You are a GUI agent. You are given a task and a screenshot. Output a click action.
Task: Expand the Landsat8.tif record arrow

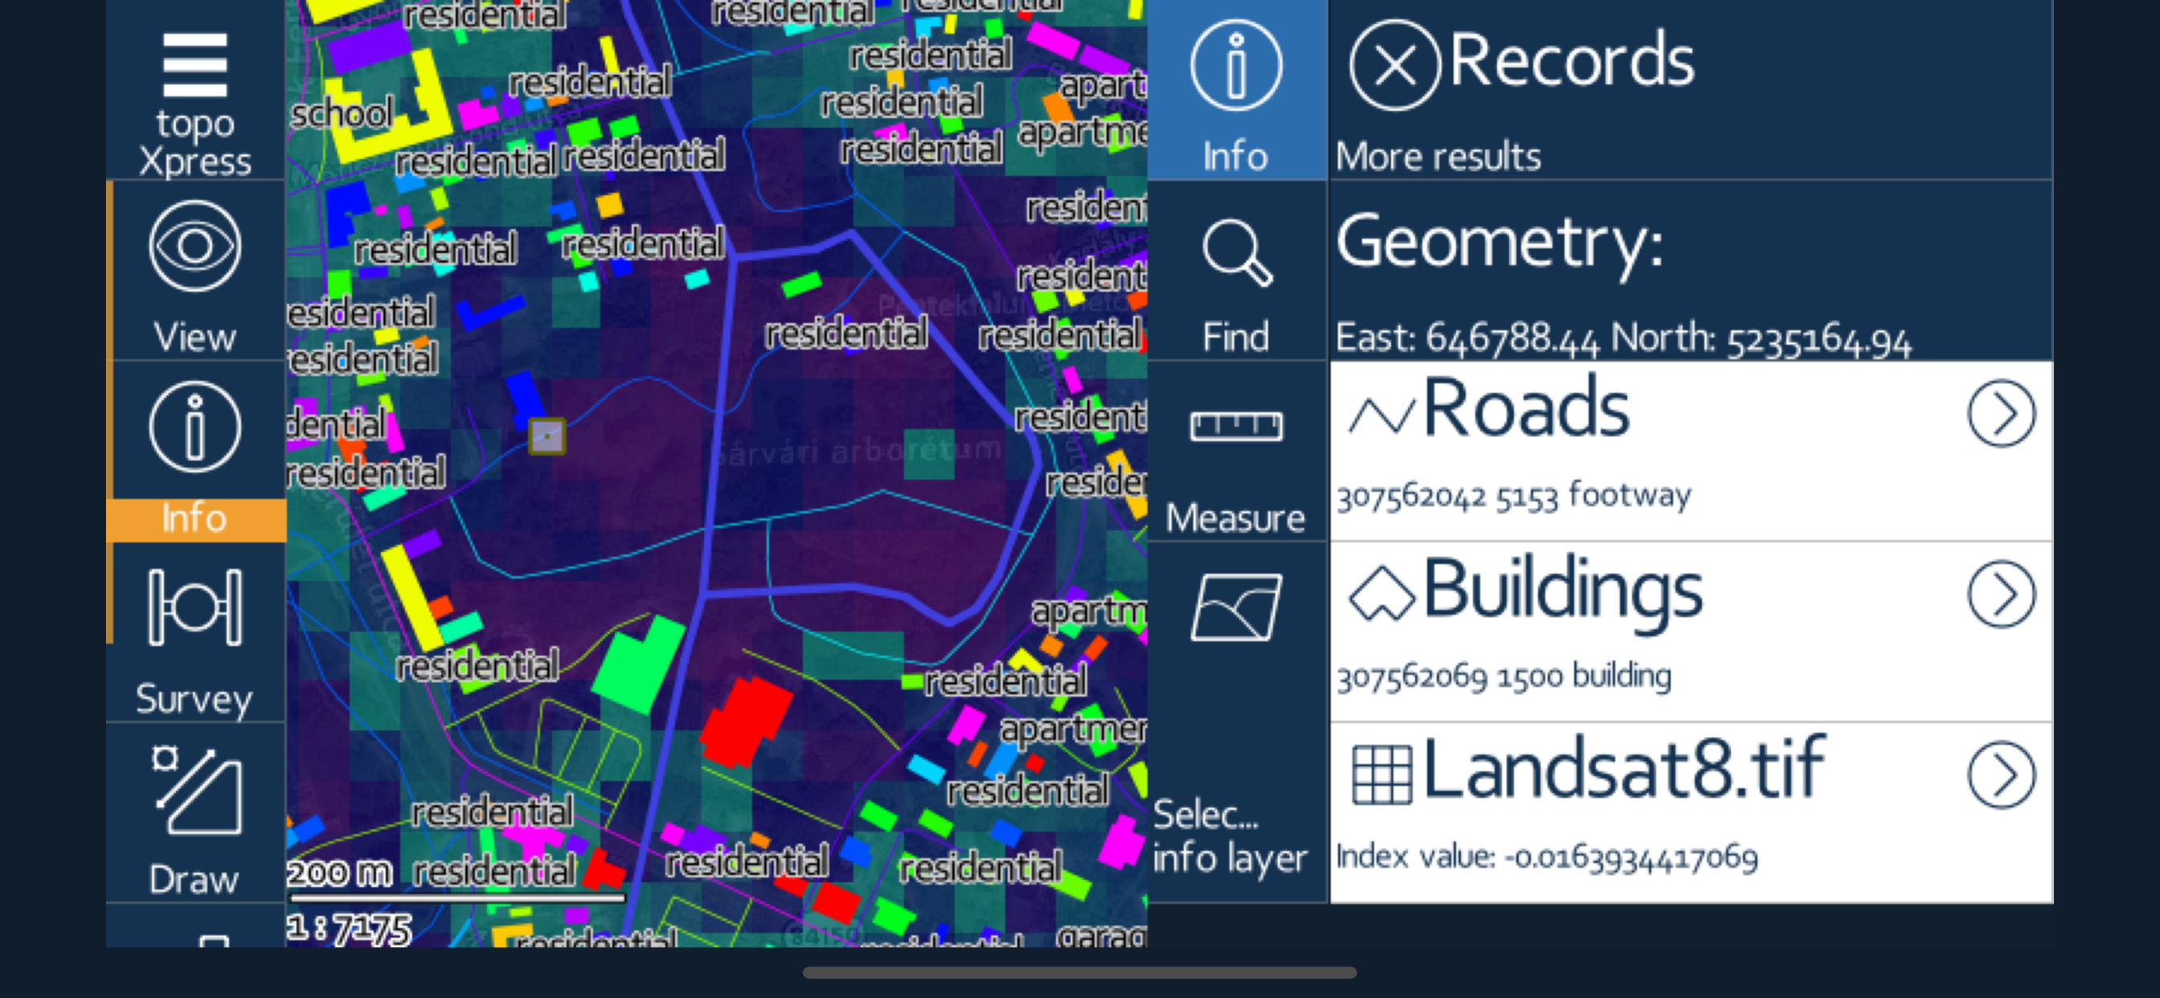click(2001, 775)
